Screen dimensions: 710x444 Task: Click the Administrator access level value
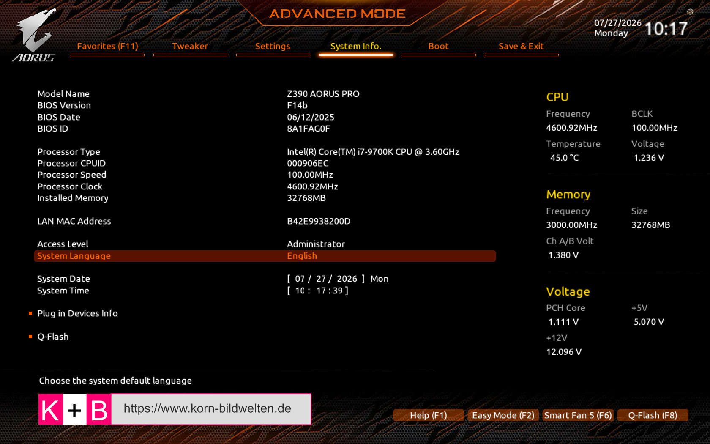coord(316,244)
